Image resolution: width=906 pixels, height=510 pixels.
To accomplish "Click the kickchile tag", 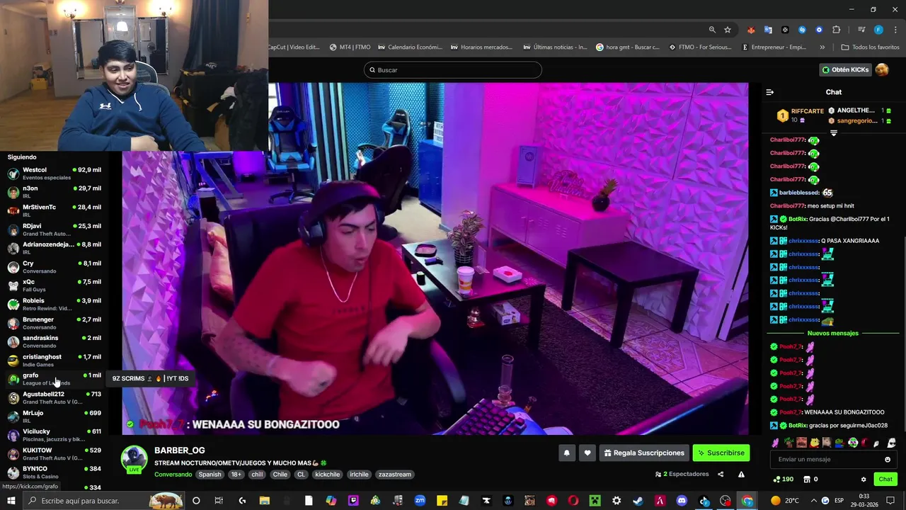I will click(x=328, y=475).
